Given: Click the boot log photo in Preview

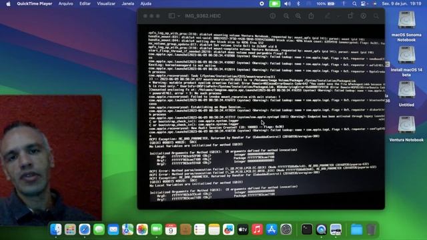Looking at the screenshot, I should click(x=261, y=117).
